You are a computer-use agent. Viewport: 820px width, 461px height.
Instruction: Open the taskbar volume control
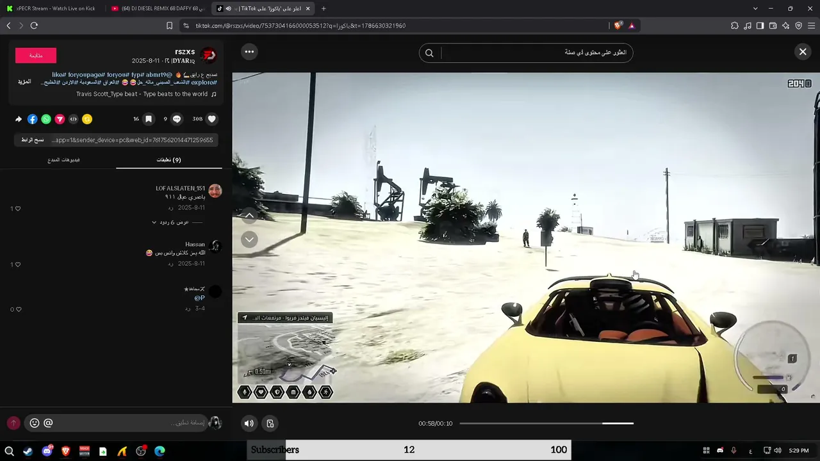pyautogui.click(x=778, y=451)
